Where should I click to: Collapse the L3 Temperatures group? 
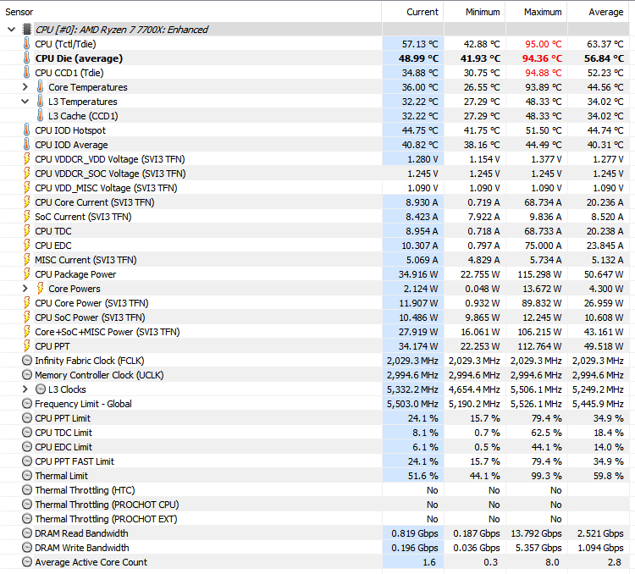tap(25, 102)
